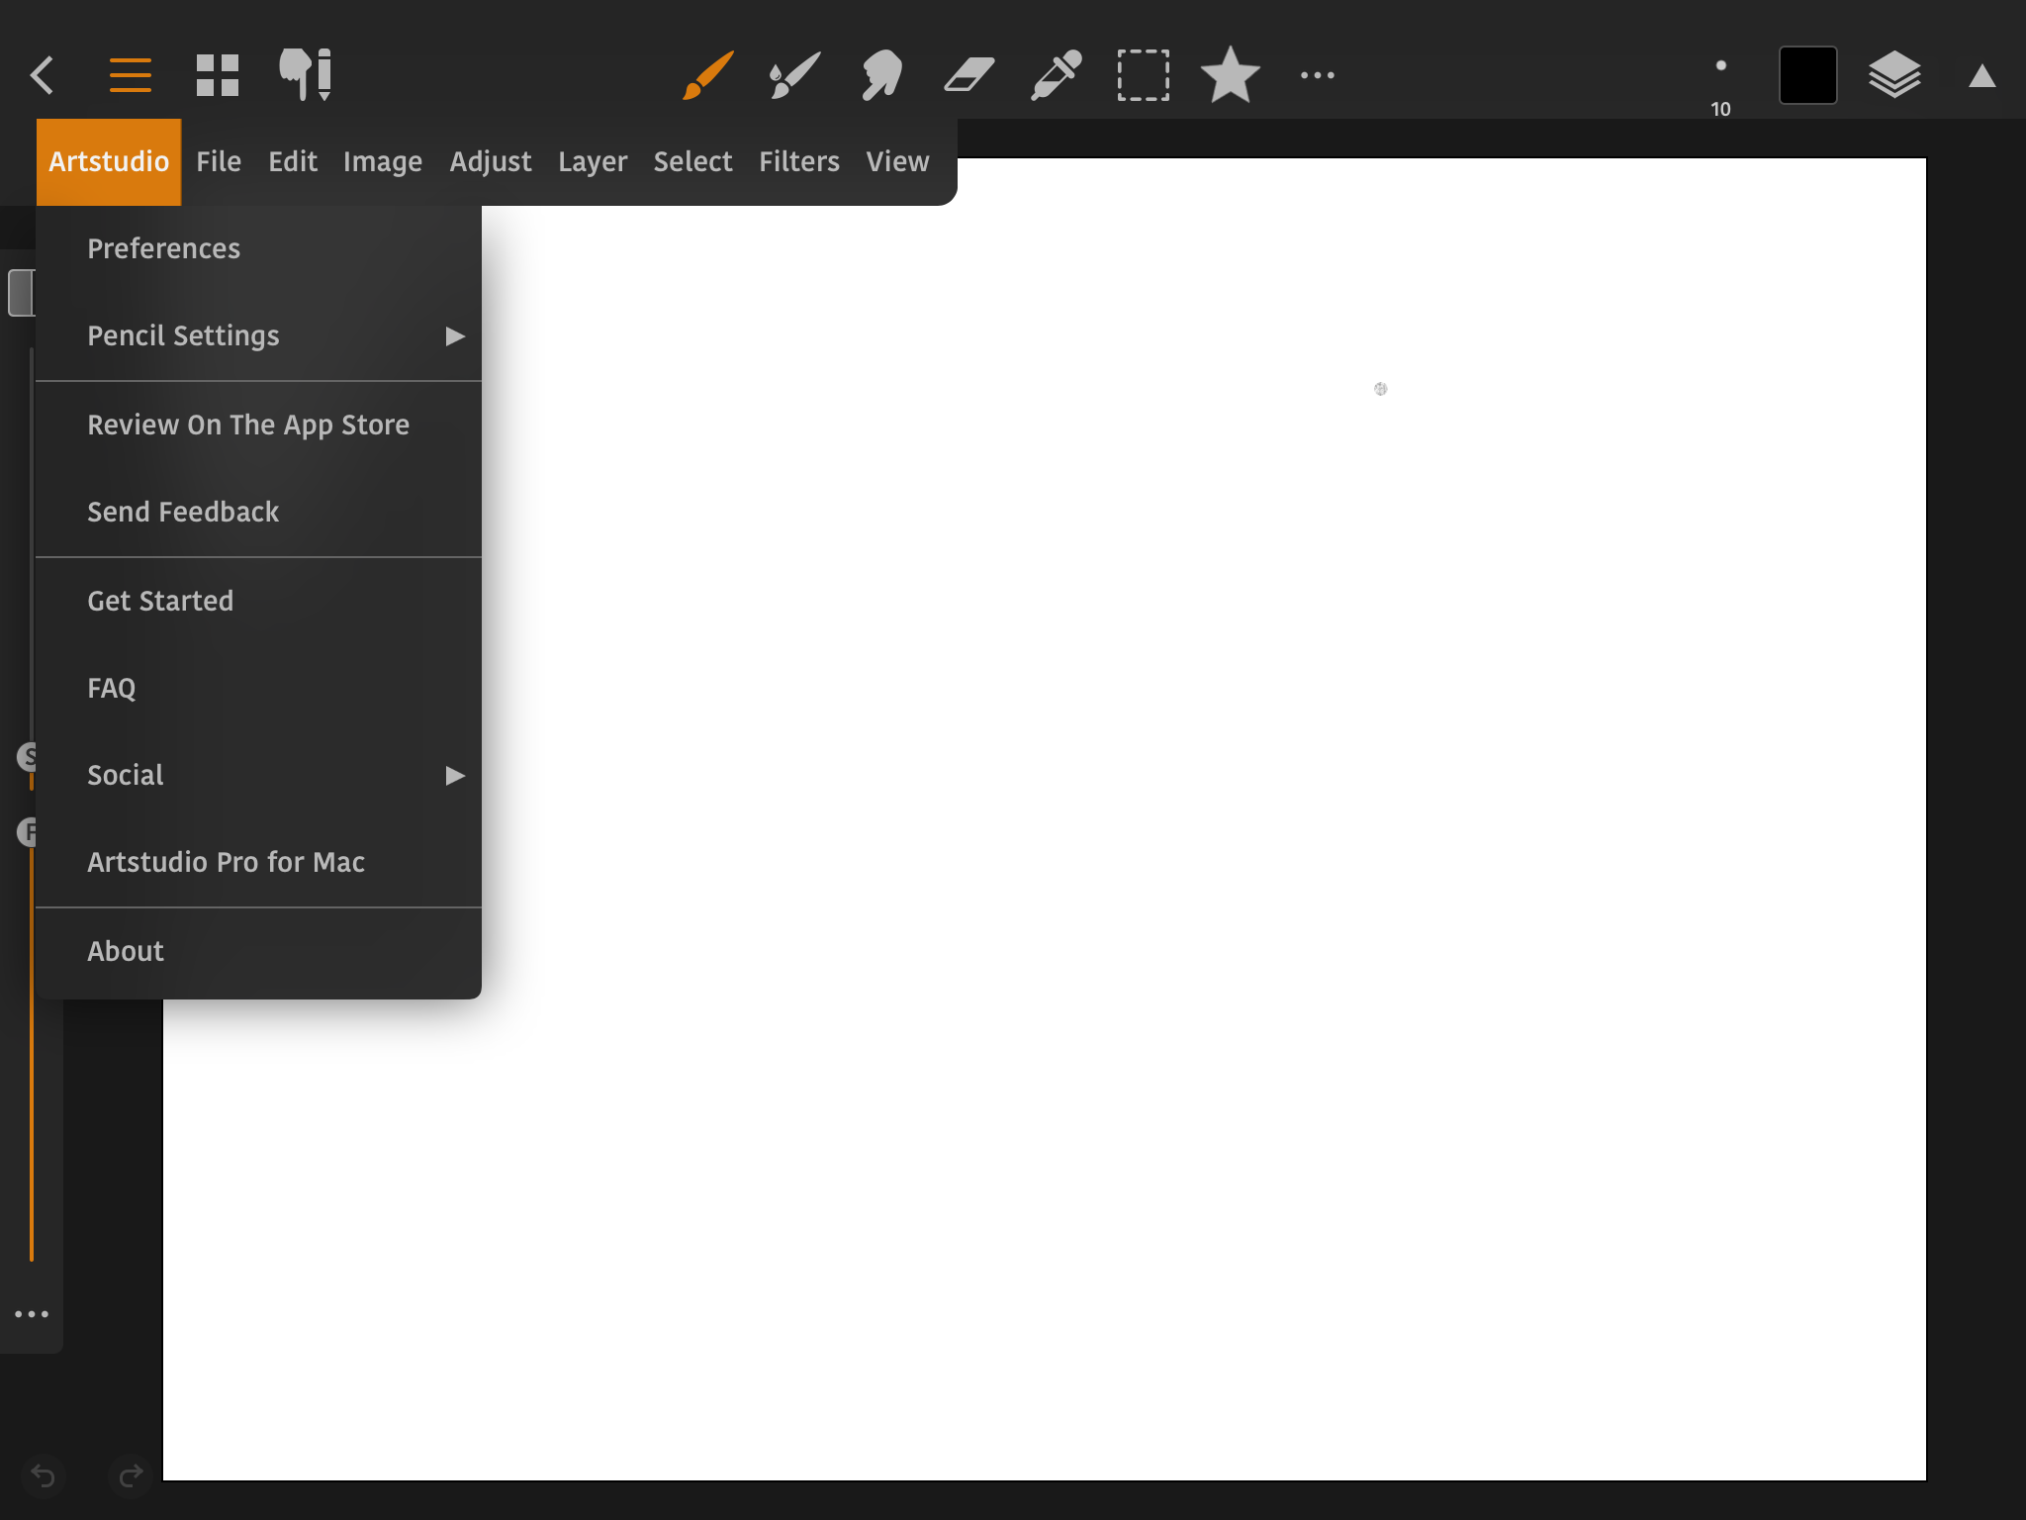Open the grid gallery view icon

coord(218,75)
